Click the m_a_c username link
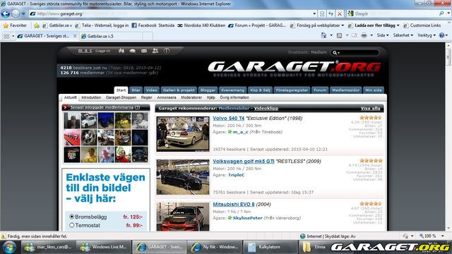 click(85, 51)
